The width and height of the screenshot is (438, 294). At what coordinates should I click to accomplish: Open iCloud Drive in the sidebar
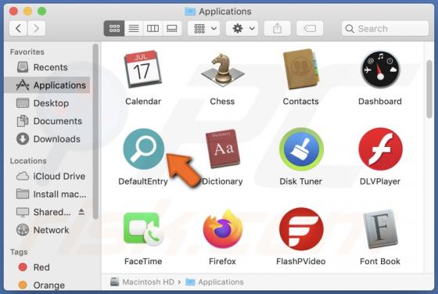click(47, 176)
